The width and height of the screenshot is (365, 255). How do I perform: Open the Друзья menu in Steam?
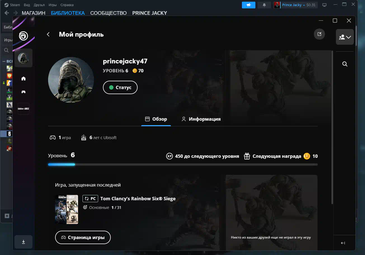click(x=39, y=5)
